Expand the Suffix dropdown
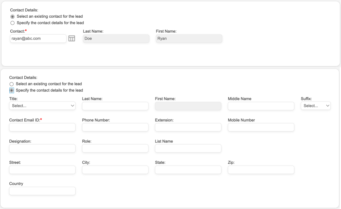The width and height of the screenshot is (341, 209). coord(315,106)
